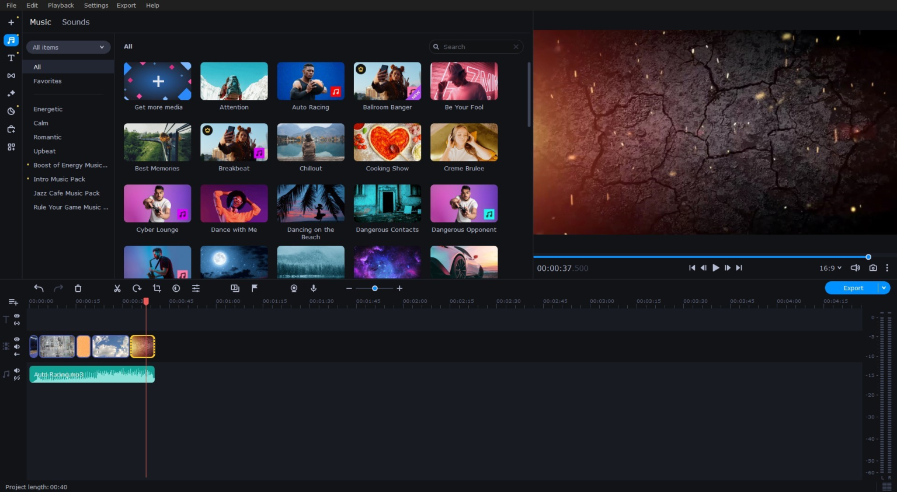The image size is (897, 492).
Task: Click the Export button
Action: [852, 288]
